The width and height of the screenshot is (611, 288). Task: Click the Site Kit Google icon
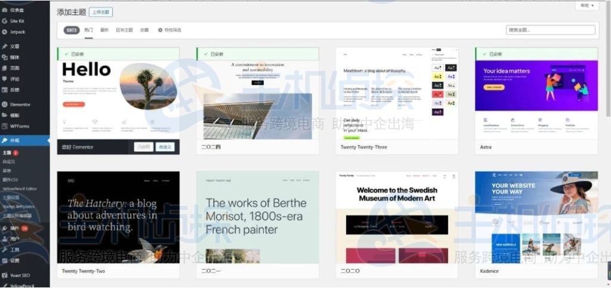point(5,21)
